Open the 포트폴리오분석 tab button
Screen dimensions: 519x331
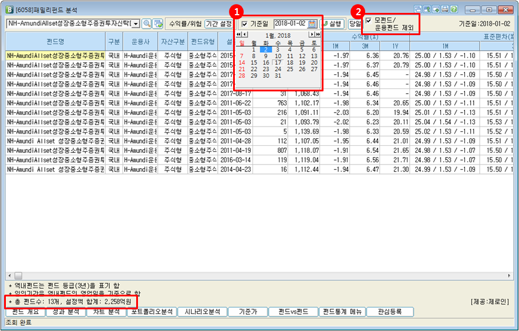point(151,312)
